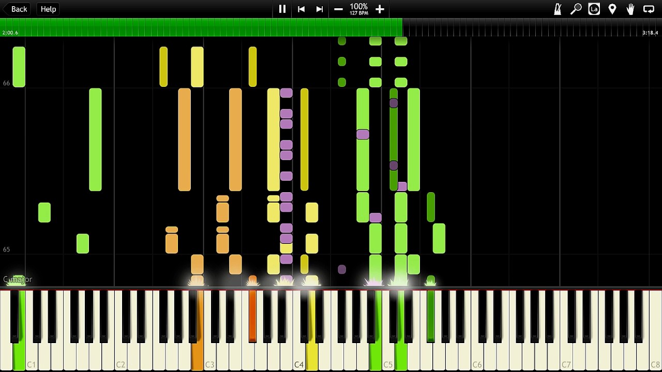Play the piano key labeled C7
This screenshot has height=372, width=662.
coord(566,357)
